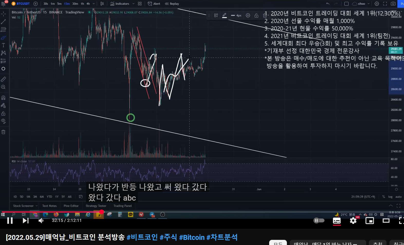Toggle YouTube autoplay switch
Image resolution: width=404 pixels, height=245 pixels.
click(319, 220)
